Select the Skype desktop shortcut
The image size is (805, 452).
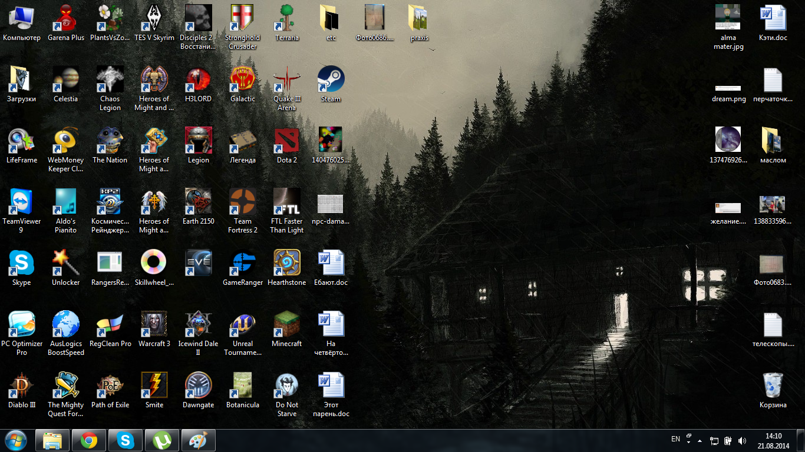[x=22, y=268]
